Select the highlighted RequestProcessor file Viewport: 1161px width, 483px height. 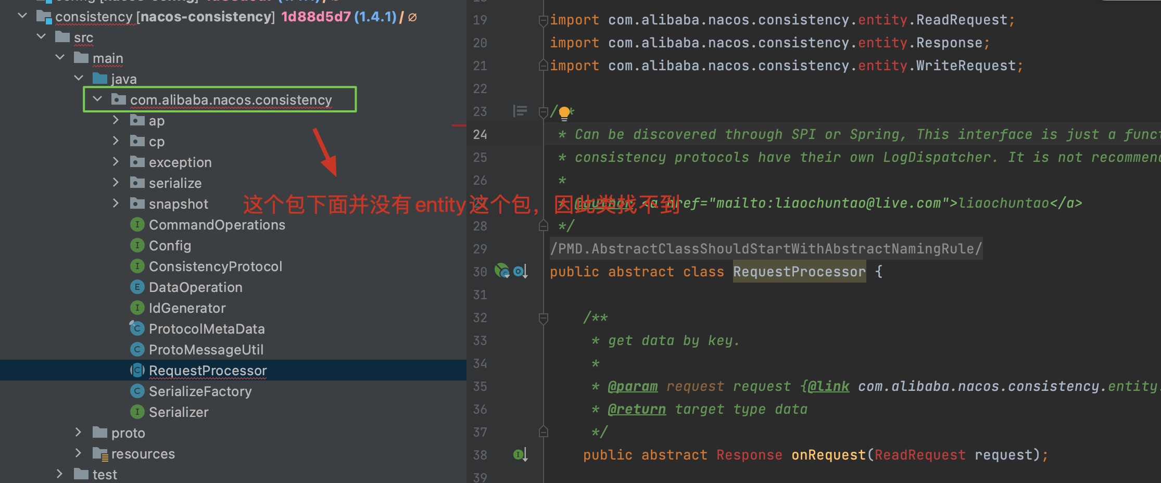tap(208, 371)
